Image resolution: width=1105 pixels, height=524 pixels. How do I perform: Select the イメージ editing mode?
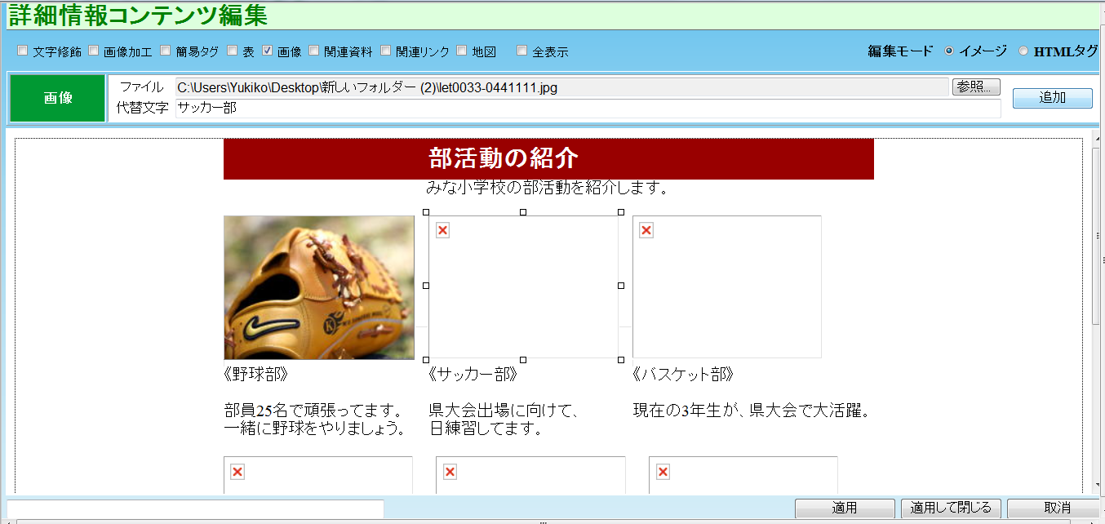[x=949, y=51]
